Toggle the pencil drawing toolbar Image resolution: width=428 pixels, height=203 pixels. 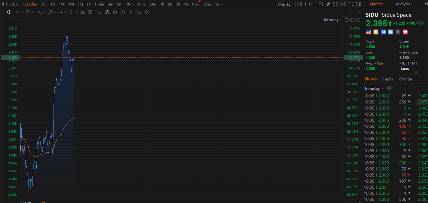(327, 4)
